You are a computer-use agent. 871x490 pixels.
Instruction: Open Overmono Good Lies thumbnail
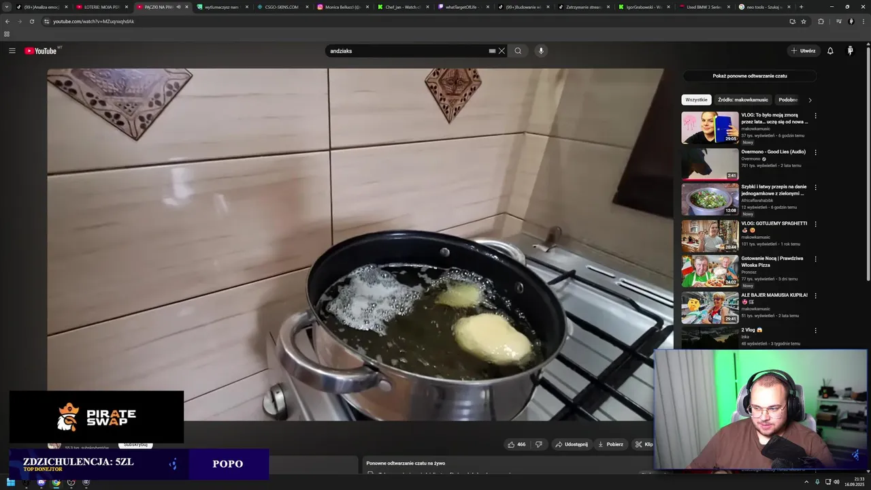coord(710,164)
